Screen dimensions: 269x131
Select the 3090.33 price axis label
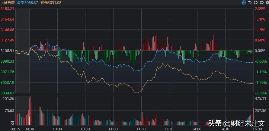(7, 61)
